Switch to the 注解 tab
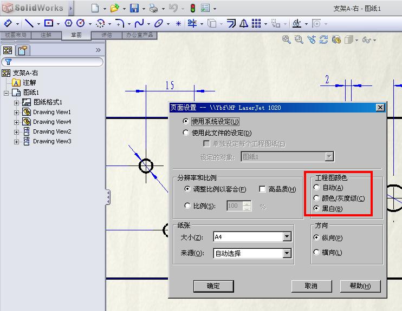The image size is (402, 311). (46, 35)
